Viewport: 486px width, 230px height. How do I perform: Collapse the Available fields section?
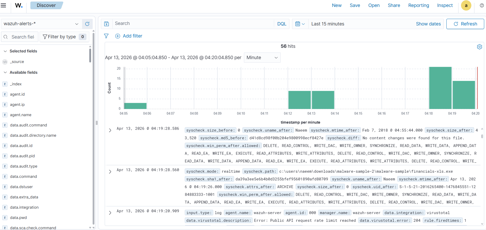click(5, 72)
